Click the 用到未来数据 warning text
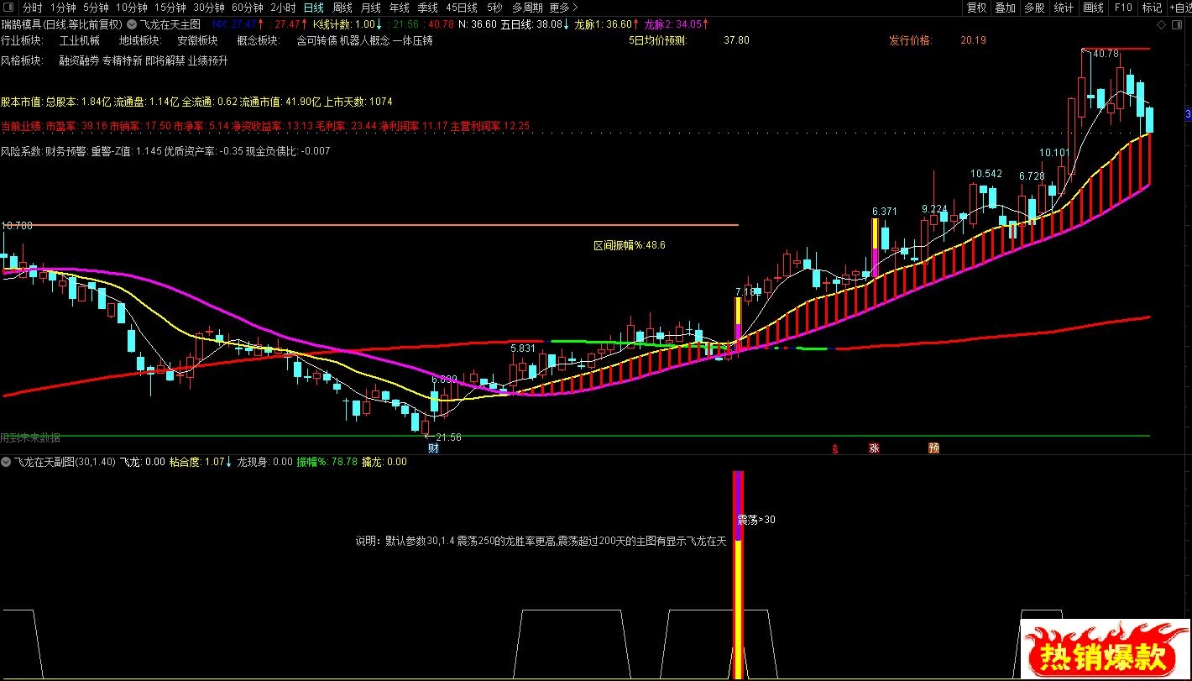This screenshot has width=1192, height=681. [30, 437]
